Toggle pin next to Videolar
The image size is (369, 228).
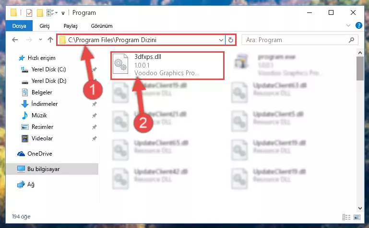pos(95,138)
